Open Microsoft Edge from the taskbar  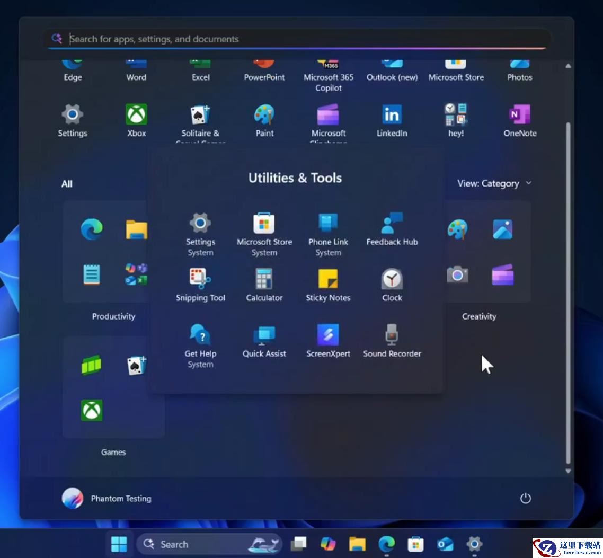(386, 544)
